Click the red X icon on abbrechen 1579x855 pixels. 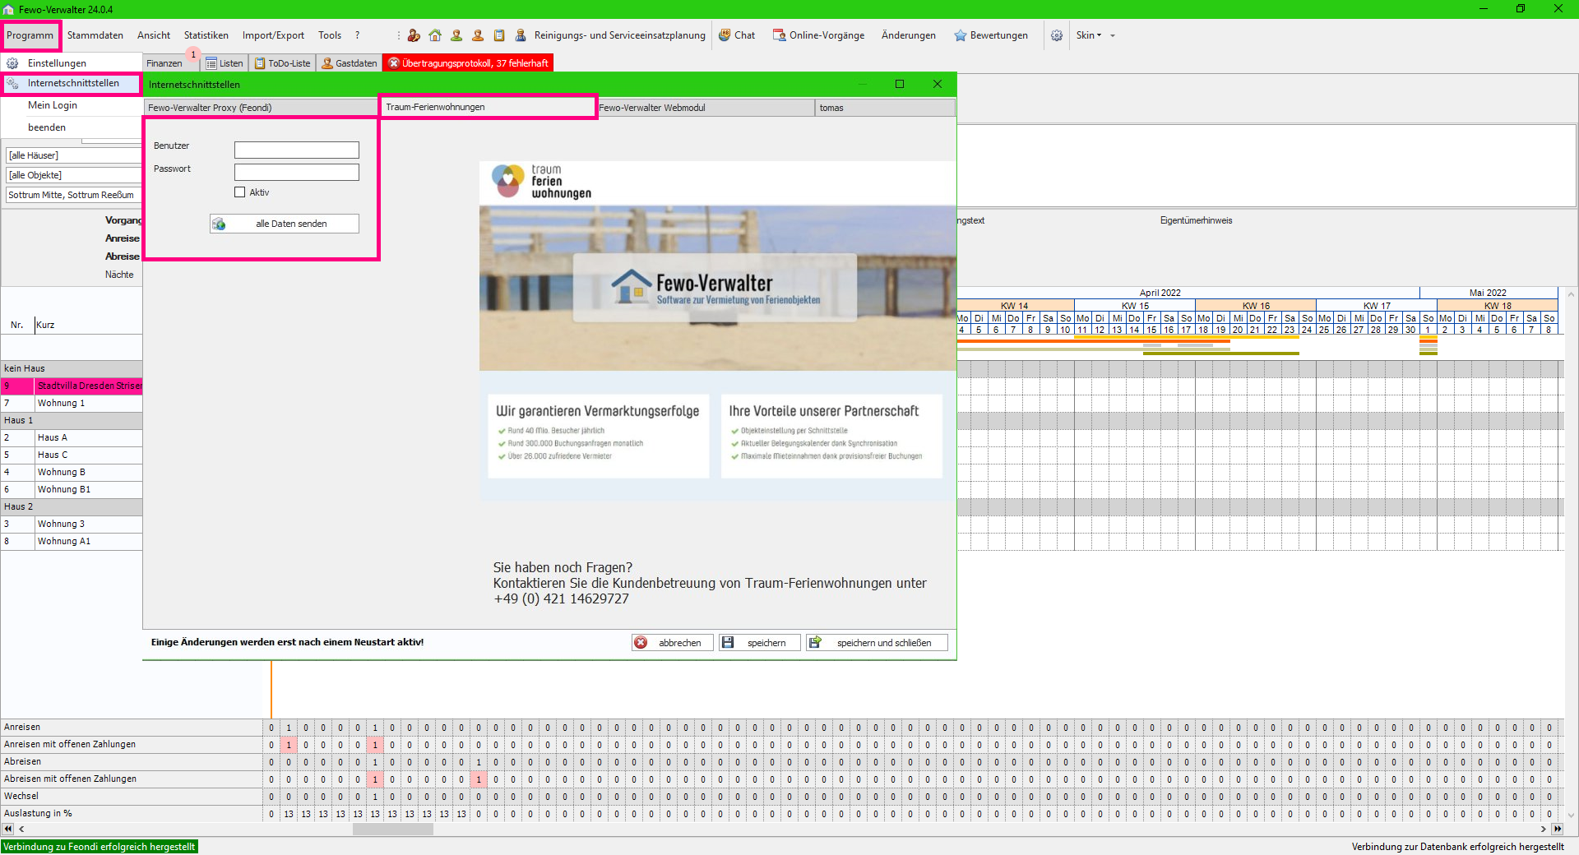pos(641,643)
